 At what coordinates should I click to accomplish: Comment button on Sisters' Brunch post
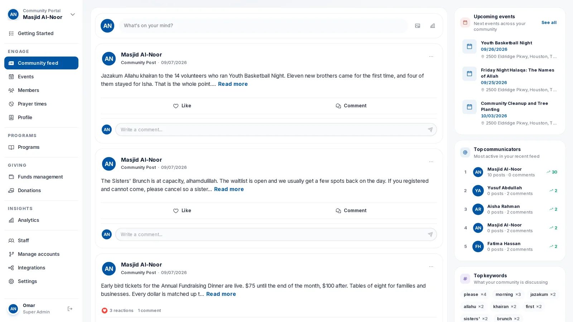pos(351,211)
